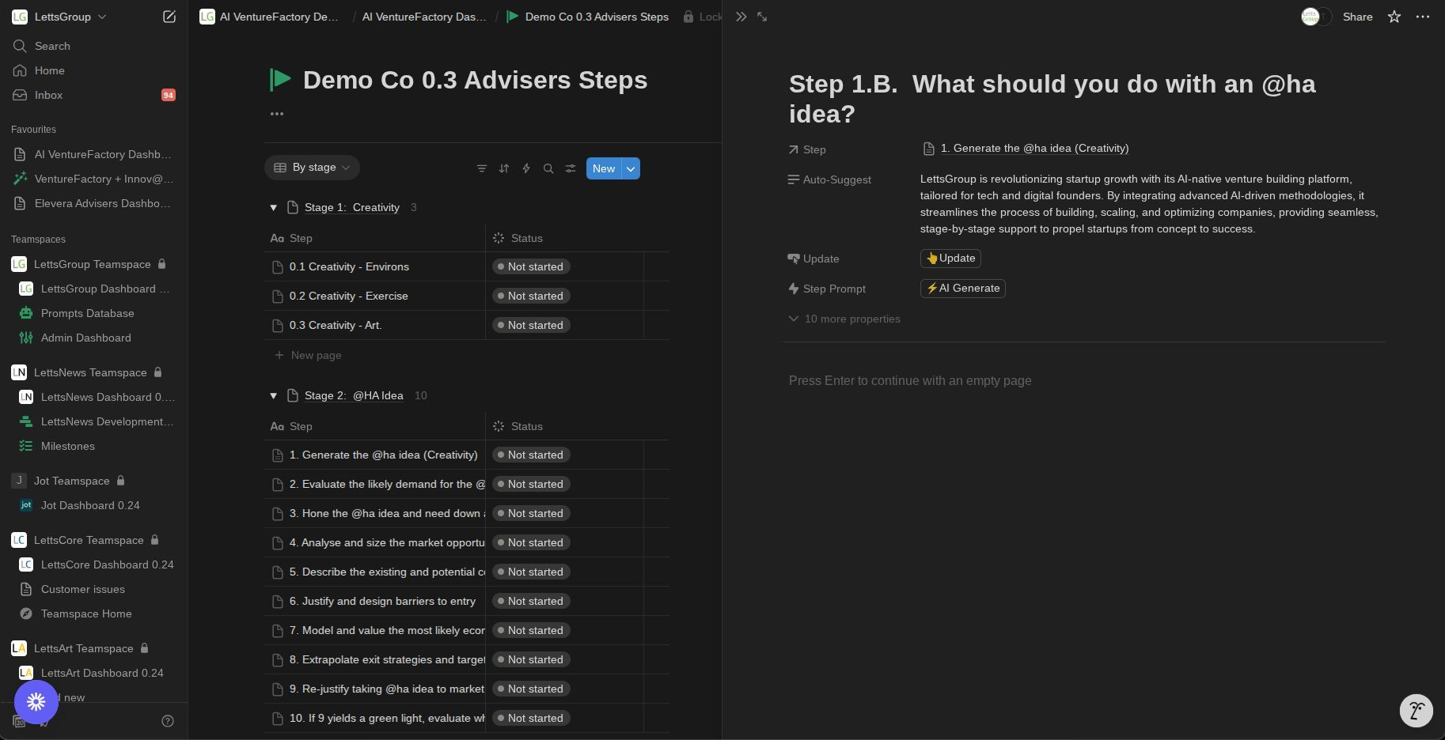This screenshot has width=1445, height=740.
Task: Open Demo Co 0.3 Advisers Steps breadcrumb
Action: tap(588, 17)
